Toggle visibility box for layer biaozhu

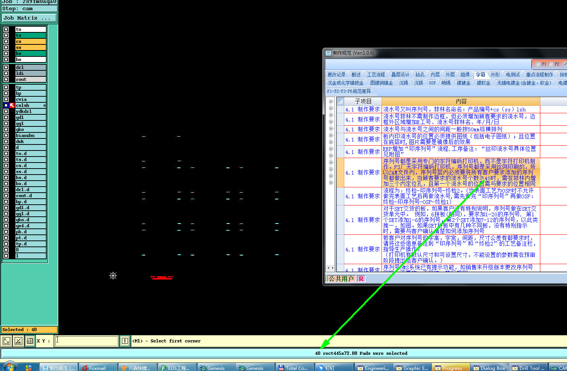[6, 135]
